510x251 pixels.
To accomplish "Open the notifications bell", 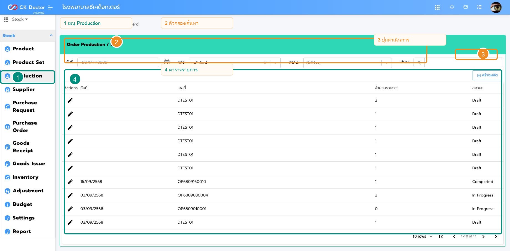I will (452, 7).
